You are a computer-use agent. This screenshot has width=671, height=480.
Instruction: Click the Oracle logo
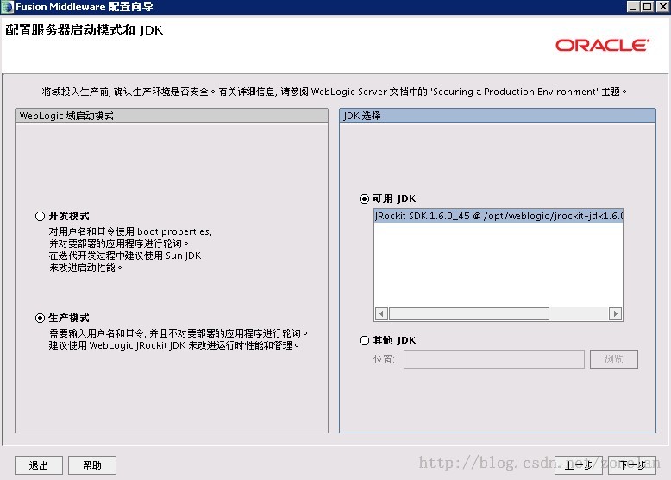click(602, 46)
